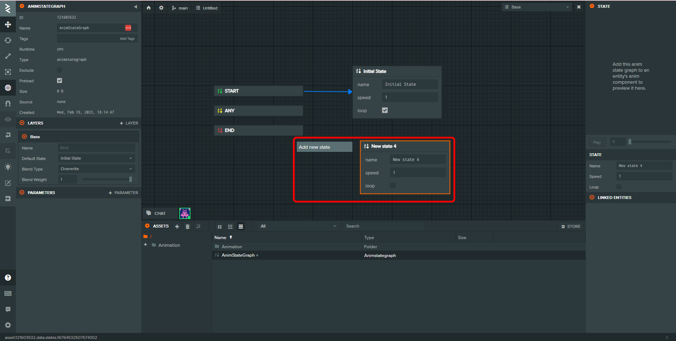Select the Translate gizmo tool

(x=8, y=25)
